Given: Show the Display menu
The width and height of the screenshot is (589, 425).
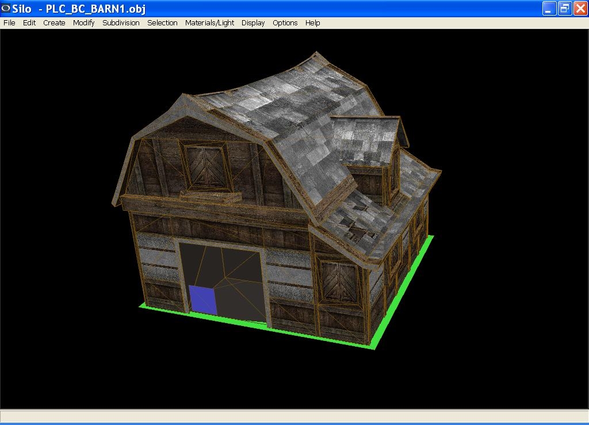Looking at the screenshot, I should click(253, 23).
